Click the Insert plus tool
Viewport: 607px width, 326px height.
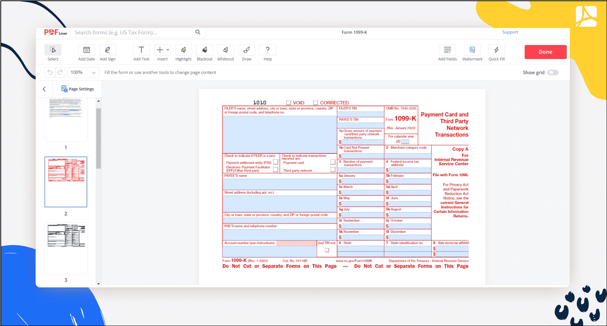160,50
